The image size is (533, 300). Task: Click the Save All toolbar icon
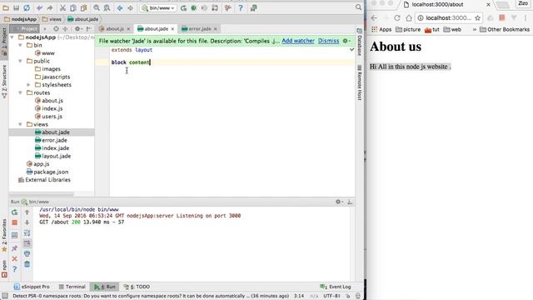pyautogui.click(x=16, y=7)
